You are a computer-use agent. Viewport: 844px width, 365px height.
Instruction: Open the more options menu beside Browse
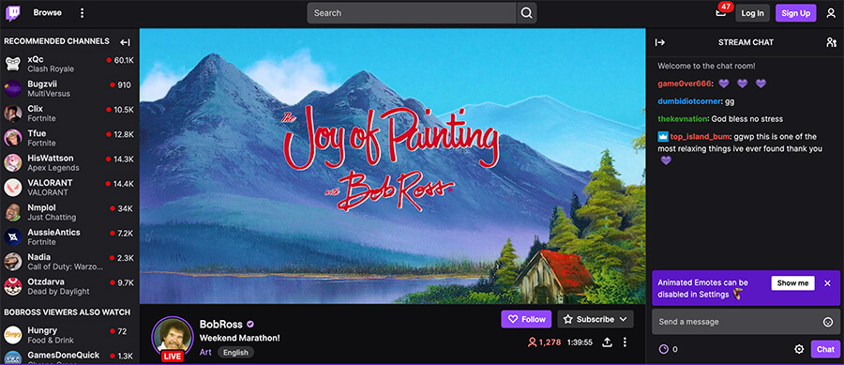pyautogui.click(x=82, y=13)
